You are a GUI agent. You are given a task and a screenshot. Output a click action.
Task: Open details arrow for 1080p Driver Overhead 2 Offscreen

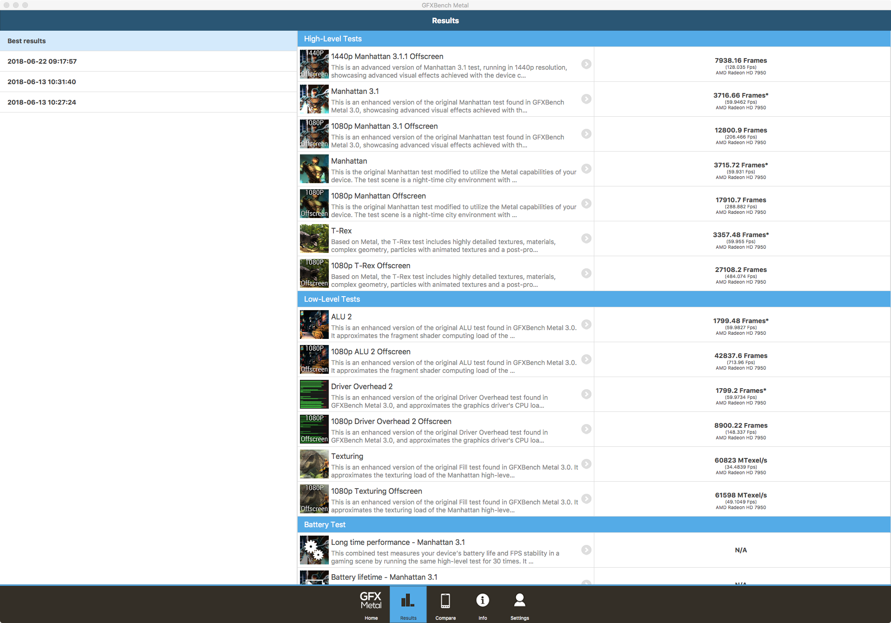point(586,429)
